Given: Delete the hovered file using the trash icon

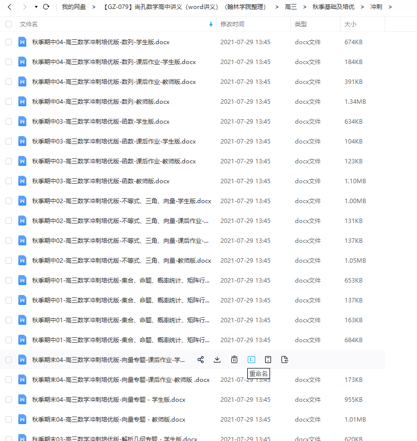Looking at the screenshot, I should [x=234, y=360].
